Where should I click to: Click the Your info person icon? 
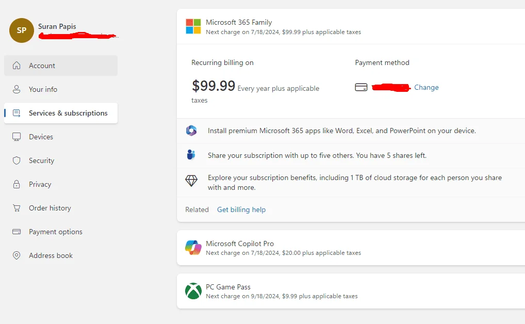click(17, 89)
